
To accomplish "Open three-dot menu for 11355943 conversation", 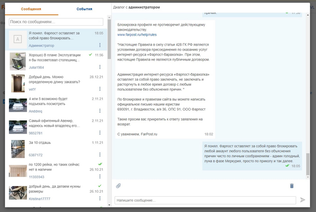I will [100, 177].
